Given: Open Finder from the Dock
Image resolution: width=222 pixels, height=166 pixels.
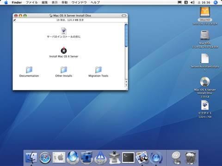Looking at the screenshot, I should [x=31, y=158].
